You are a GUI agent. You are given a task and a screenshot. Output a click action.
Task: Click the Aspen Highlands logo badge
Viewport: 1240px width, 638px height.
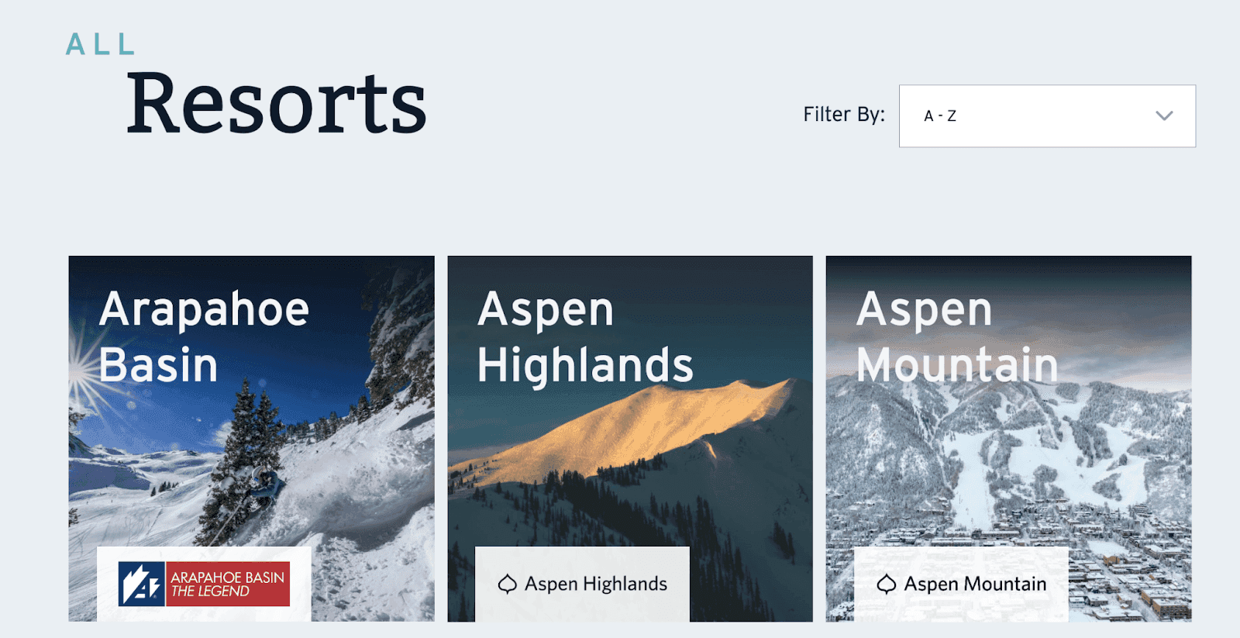click(x=582, y=584)
